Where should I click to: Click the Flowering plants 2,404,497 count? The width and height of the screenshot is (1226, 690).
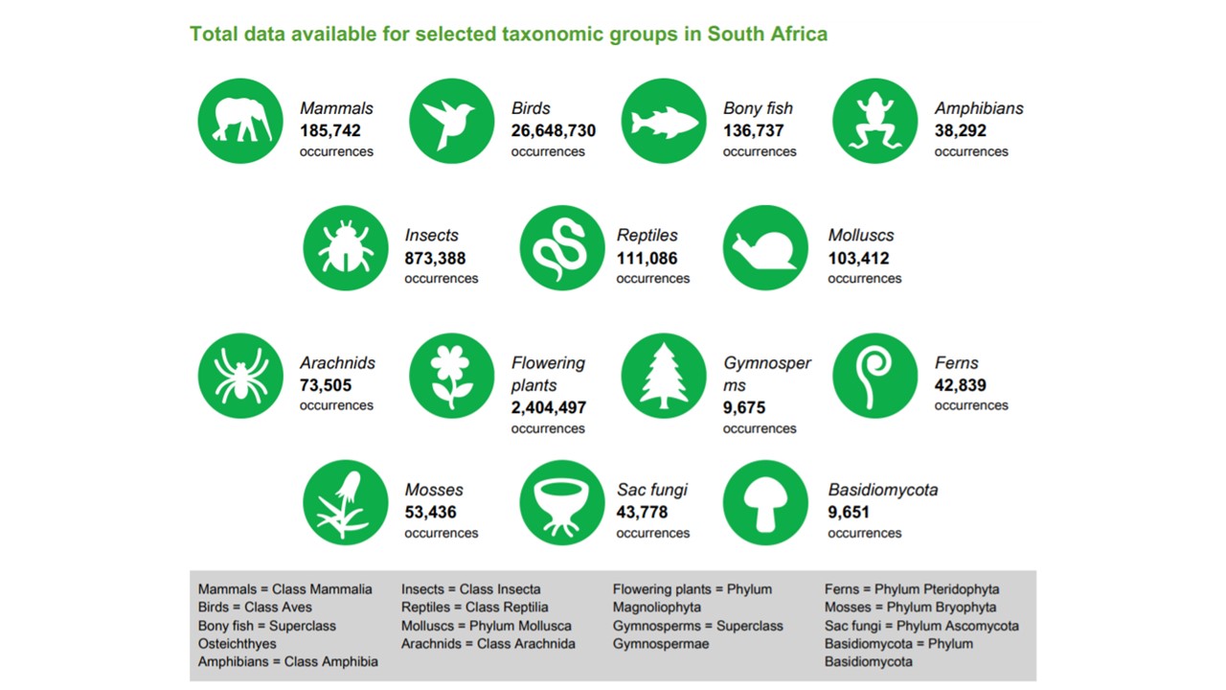pyautogui.click(x=549, y=407)
